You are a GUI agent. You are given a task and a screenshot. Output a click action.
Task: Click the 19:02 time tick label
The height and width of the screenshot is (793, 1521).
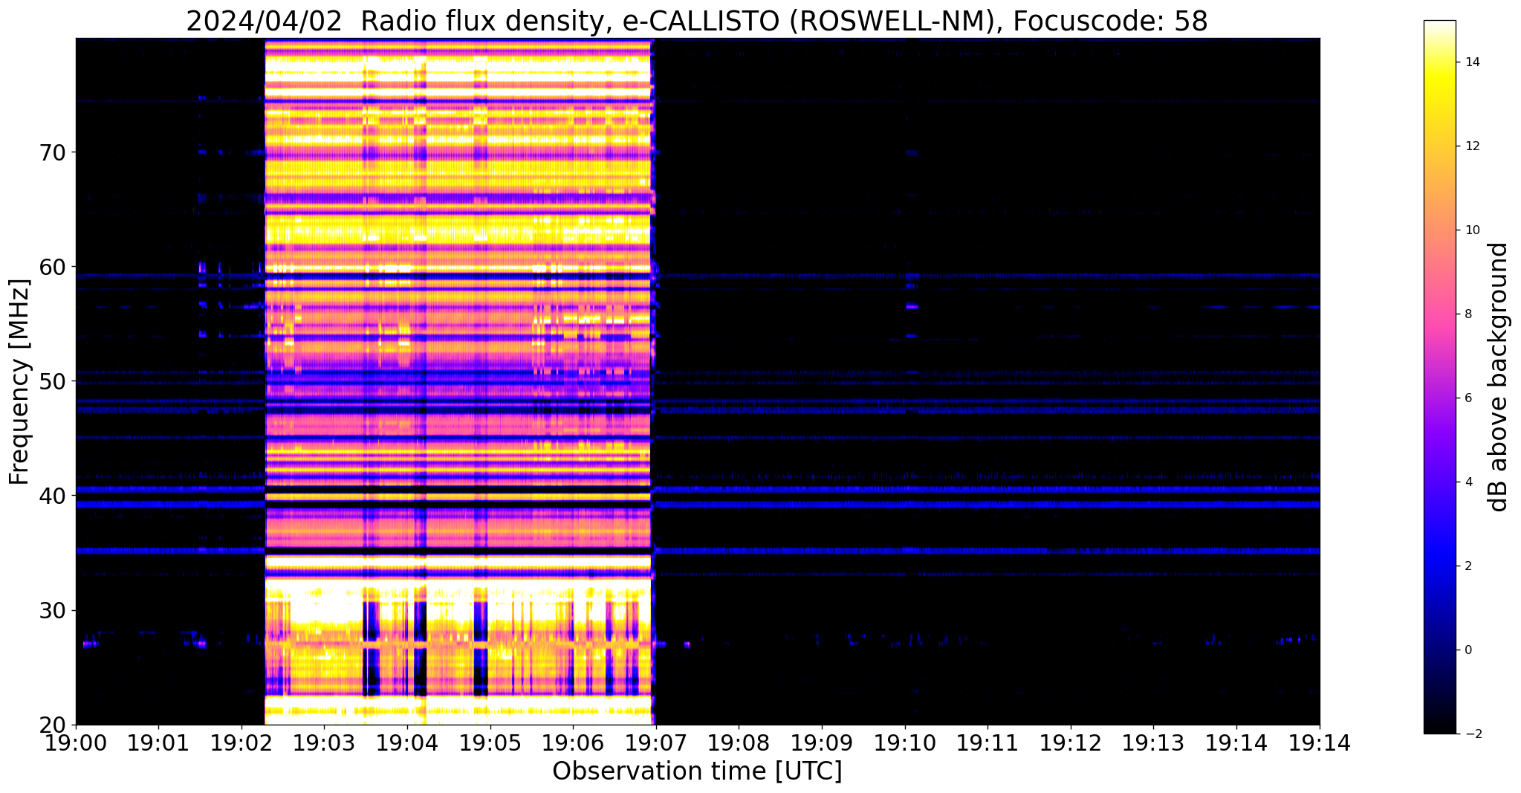(241, 742)
